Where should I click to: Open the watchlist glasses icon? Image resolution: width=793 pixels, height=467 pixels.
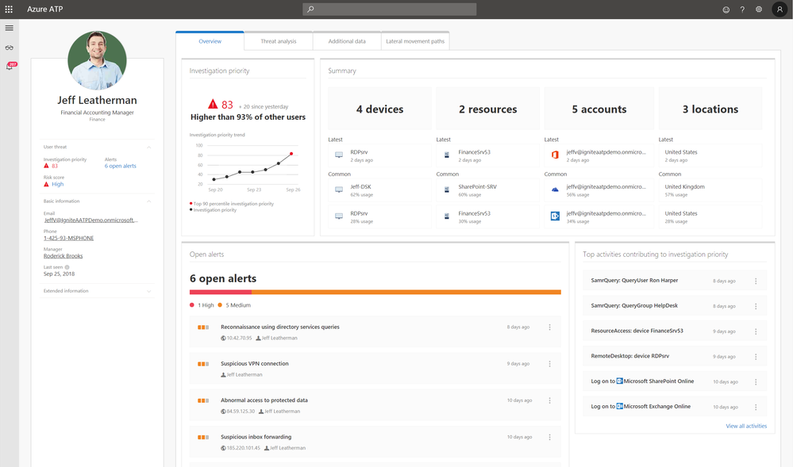pos(9,48)
